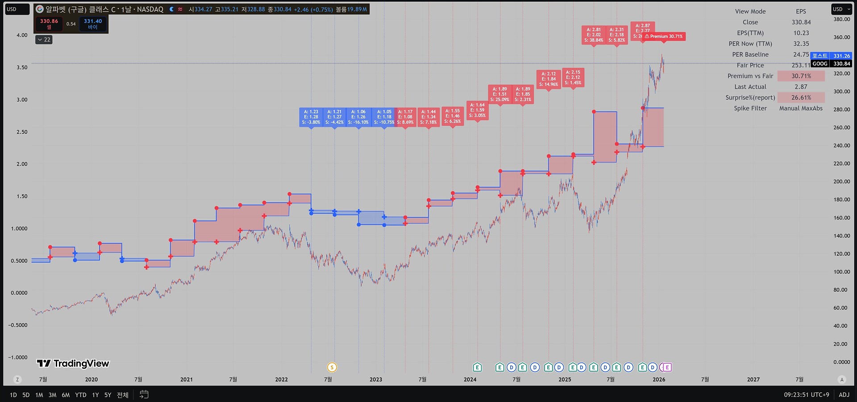The width and height of the screenshot is (857, 402).
Task: Open the USD currency selector at top left
Action: point(17,9)
